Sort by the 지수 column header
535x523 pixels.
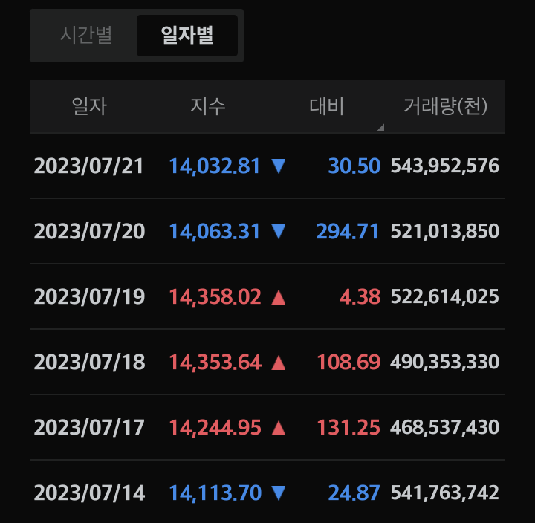point(208,106)
